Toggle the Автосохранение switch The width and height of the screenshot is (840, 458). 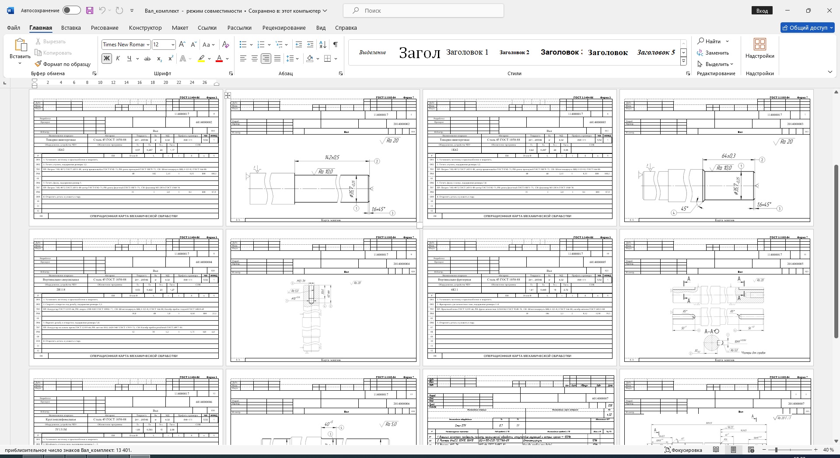[71, 10]
